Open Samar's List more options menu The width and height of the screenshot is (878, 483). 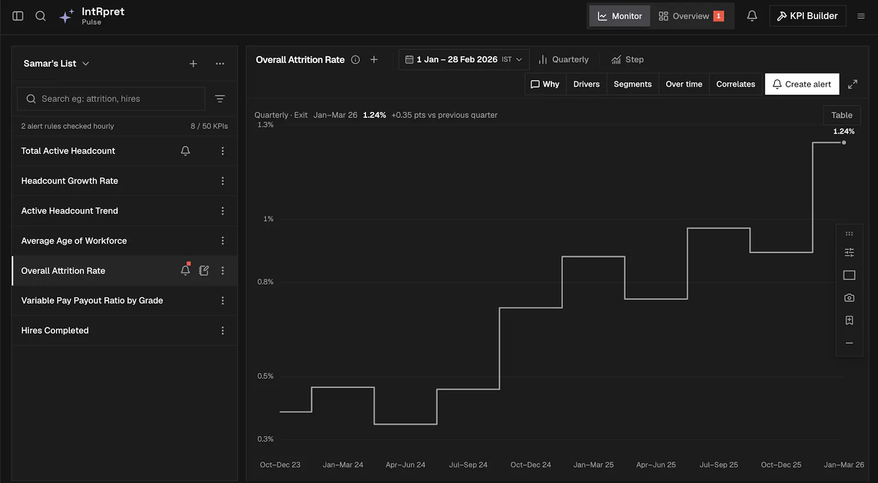220,64
